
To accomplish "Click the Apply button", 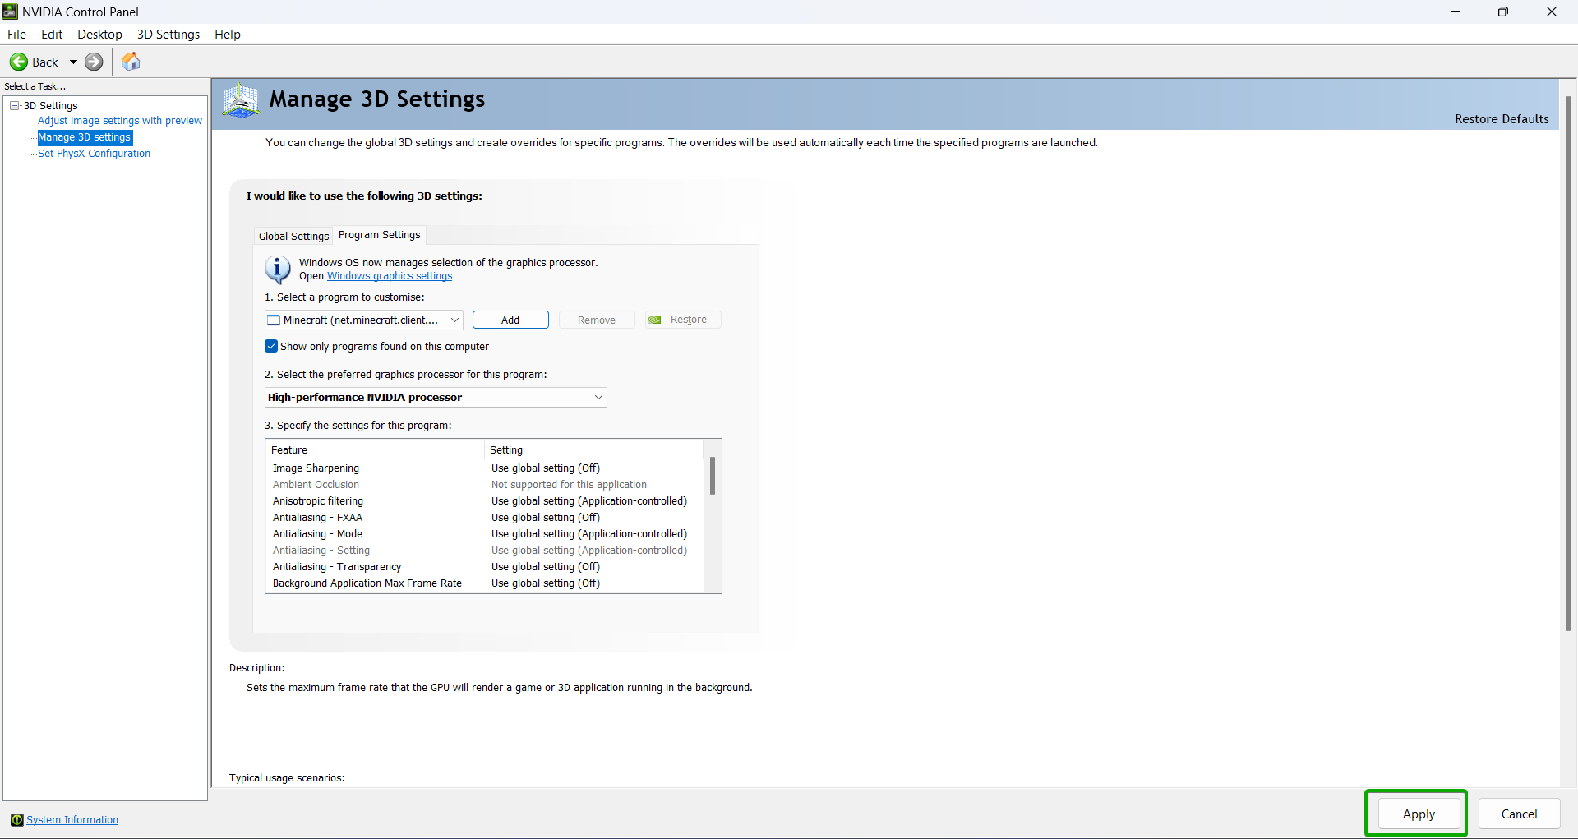I will coord(1419,814).
